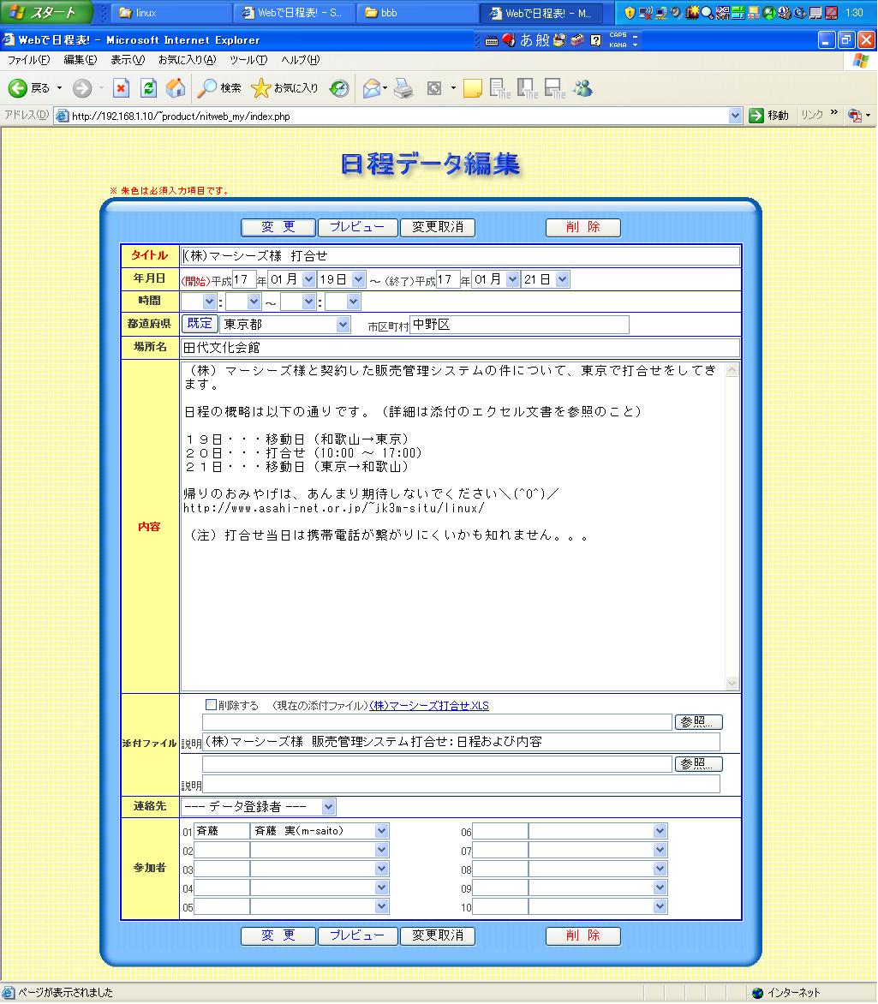The image size is (878, 1004).
Task: Open the History toolbar icon
Action: tap(339, 88)
